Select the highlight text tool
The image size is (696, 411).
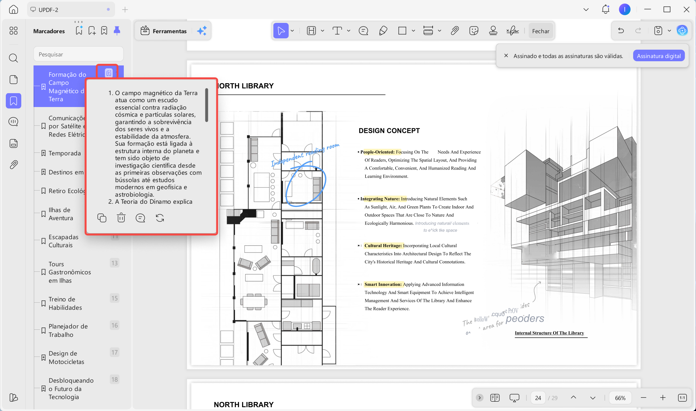point(311,31)
